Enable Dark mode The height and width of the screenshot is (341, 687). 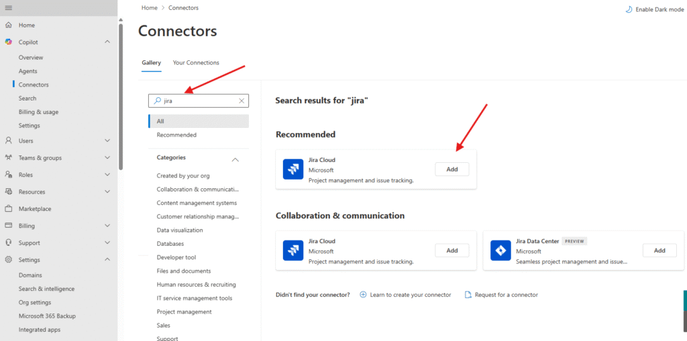point(650,9)
